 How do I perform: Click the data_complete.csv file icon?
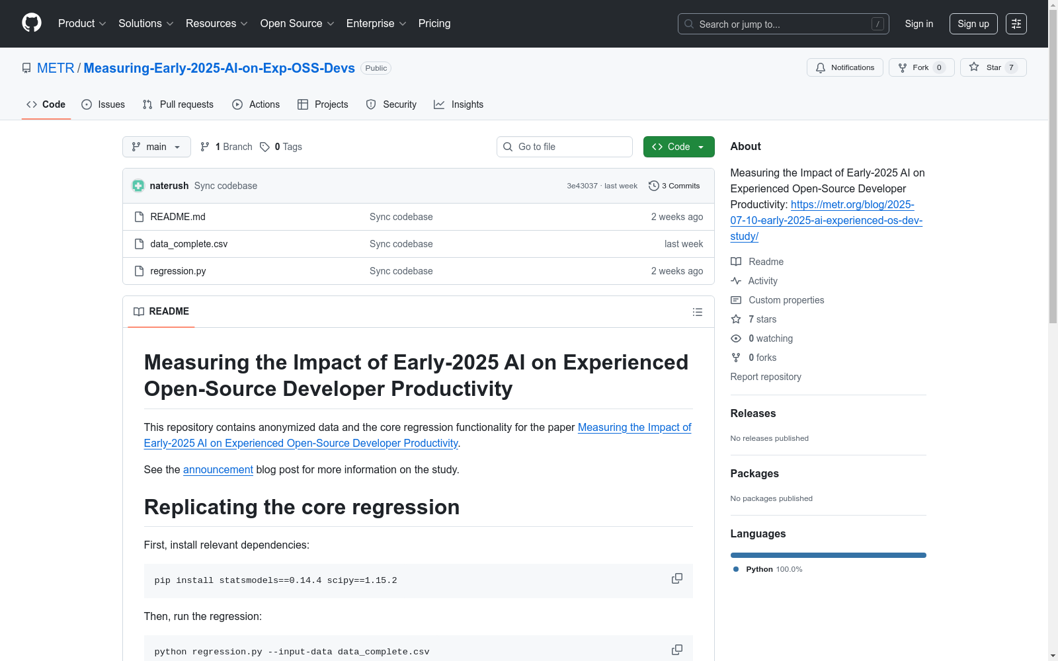coord(139,244)
